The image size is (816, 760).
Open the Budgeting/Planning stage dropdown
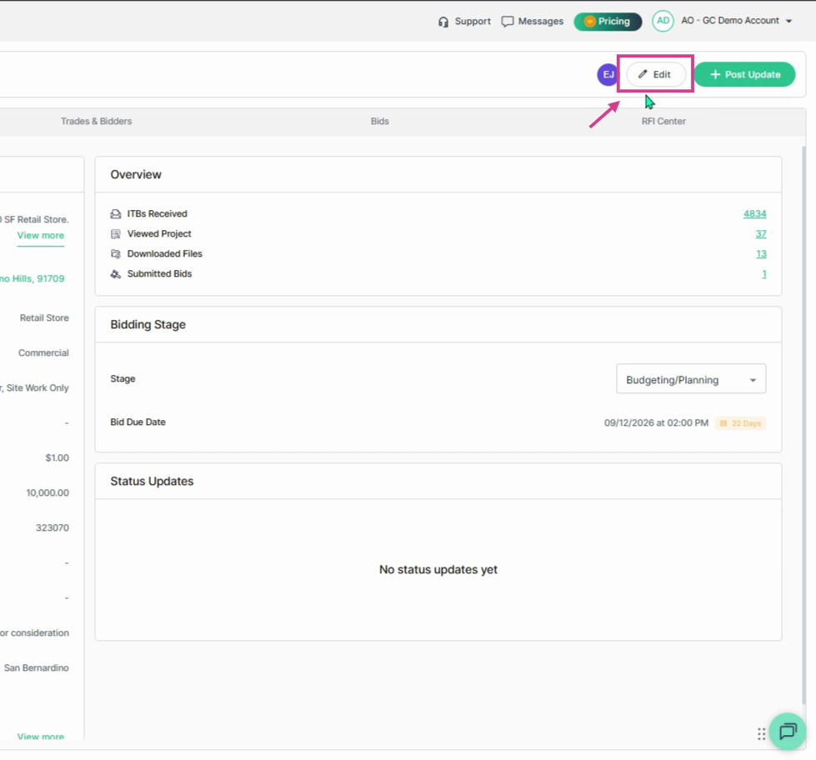pyautogui.click(x=691, y=379)
